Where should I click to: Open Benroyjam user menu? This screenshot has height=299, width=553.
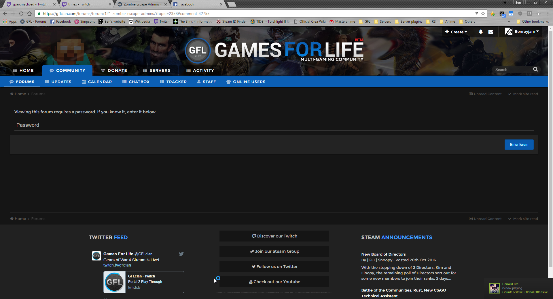point(522,32)
